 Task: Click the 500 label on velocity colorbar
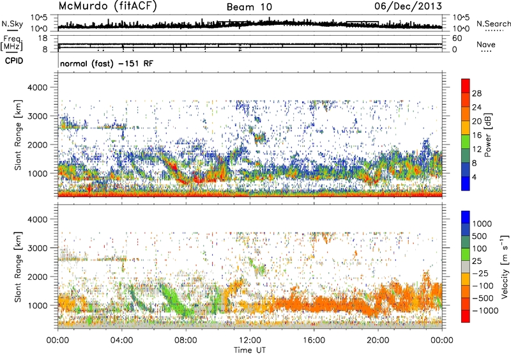(x=480, y=236)
